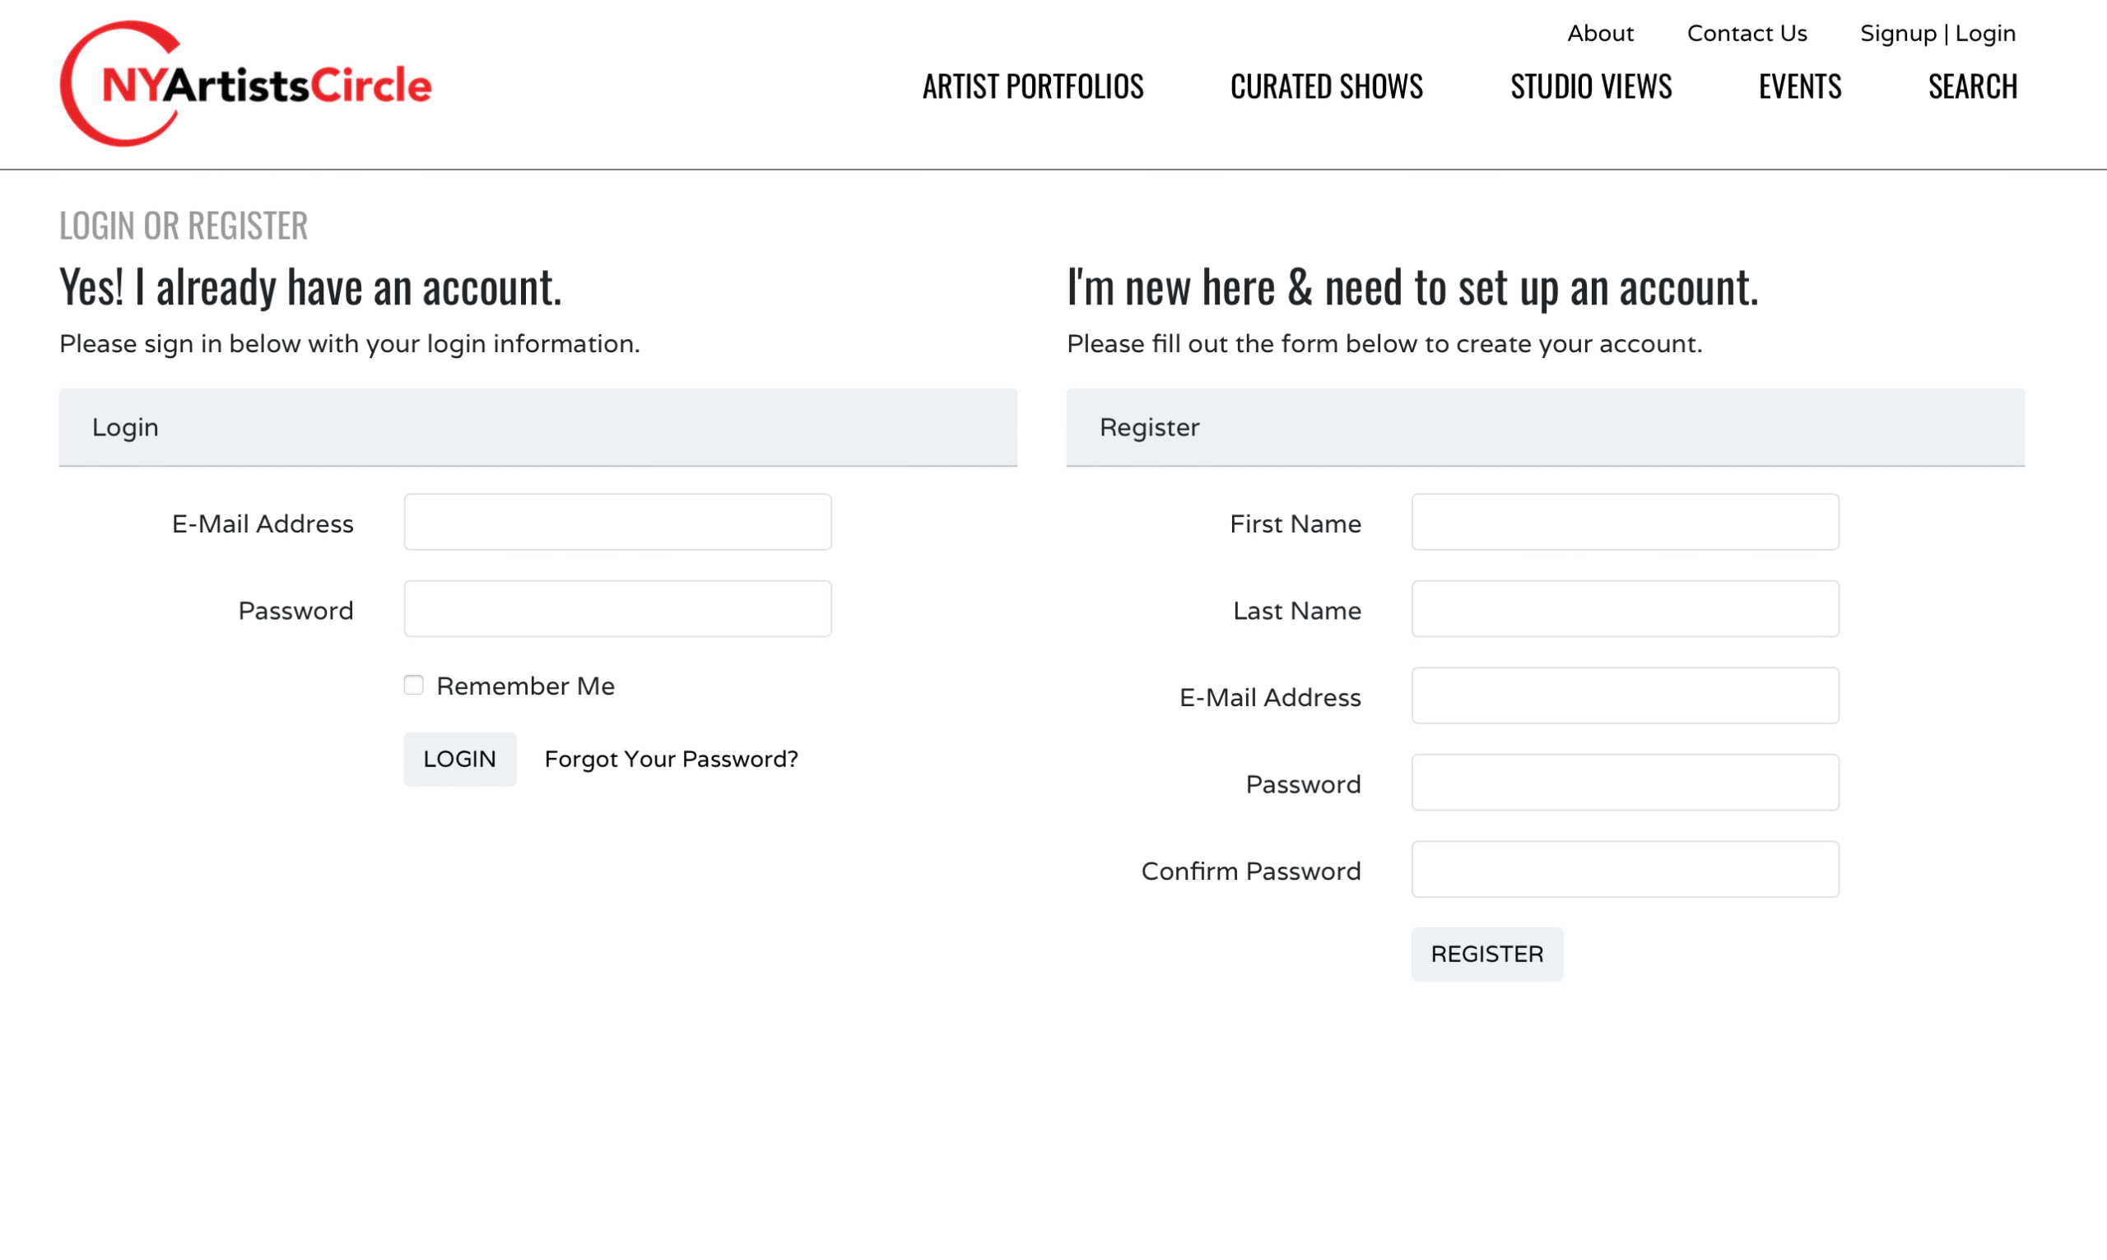2107x1260 pixels.
Task: Navigate to Events
Action: (1799, 86)
